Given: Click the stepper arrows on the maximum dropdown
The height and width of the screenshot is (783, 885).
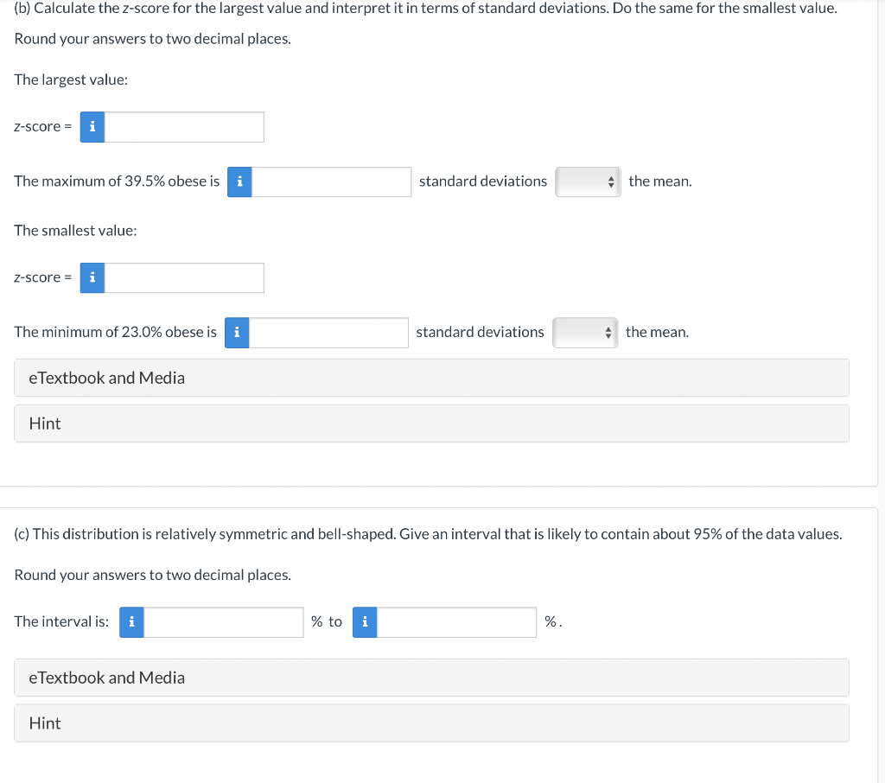Looking at the screenshot, I should click(611, 181).
